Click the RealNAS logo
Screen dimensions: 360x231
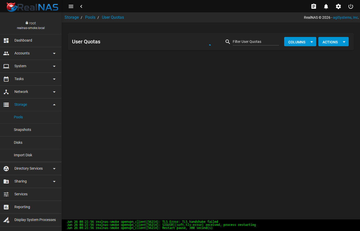(32, 7)
